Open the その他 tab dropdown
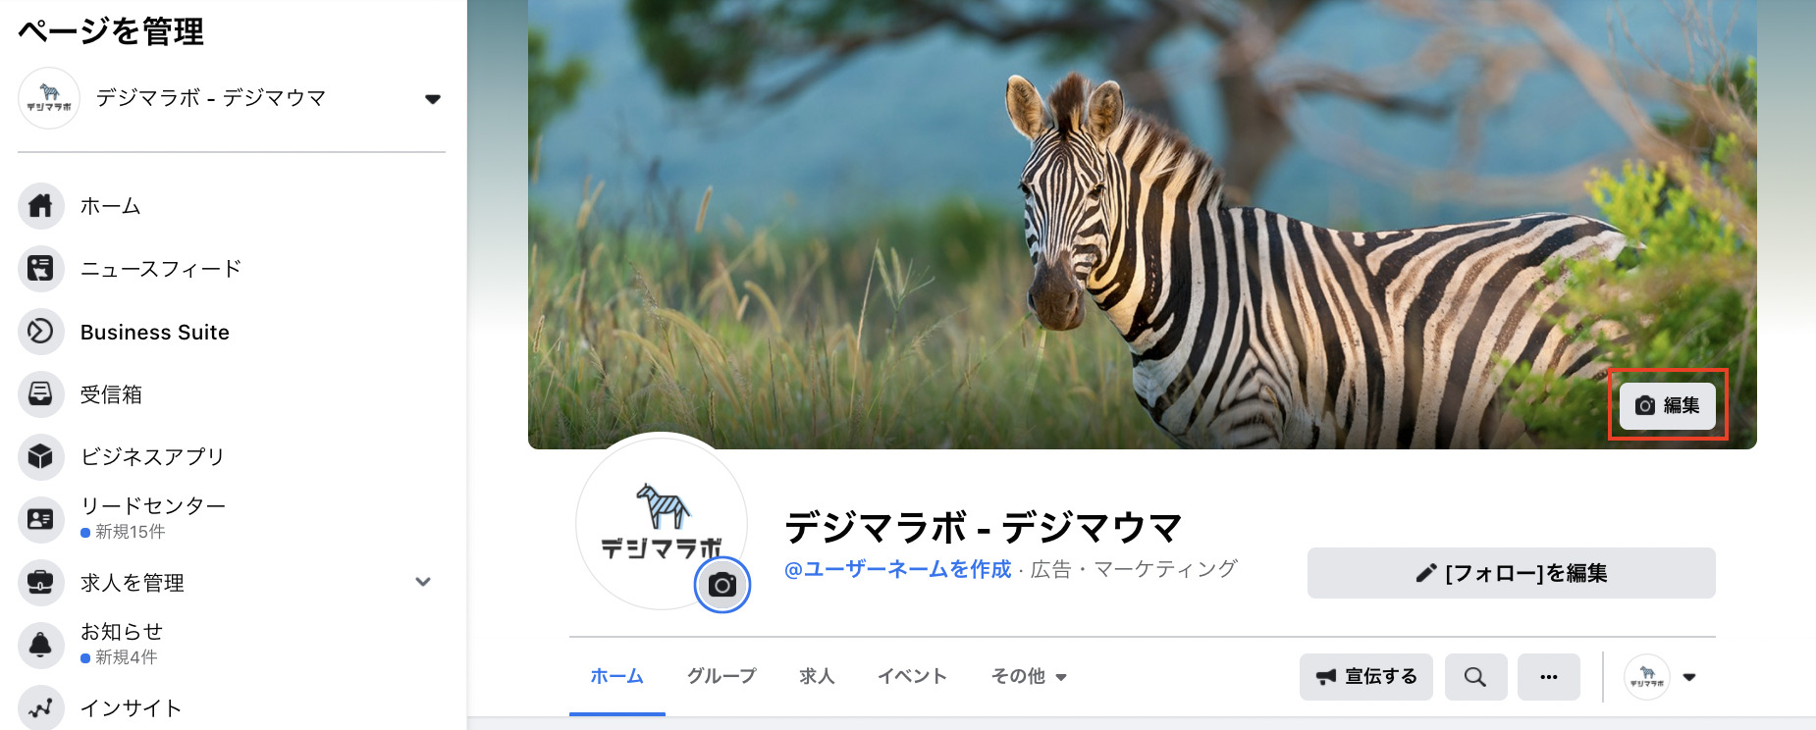 [1029, 676]
